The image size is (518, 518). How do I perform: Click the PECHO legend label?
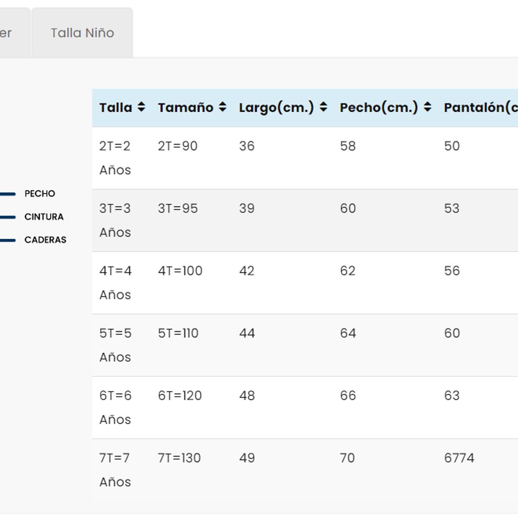[x=40, y=194]
